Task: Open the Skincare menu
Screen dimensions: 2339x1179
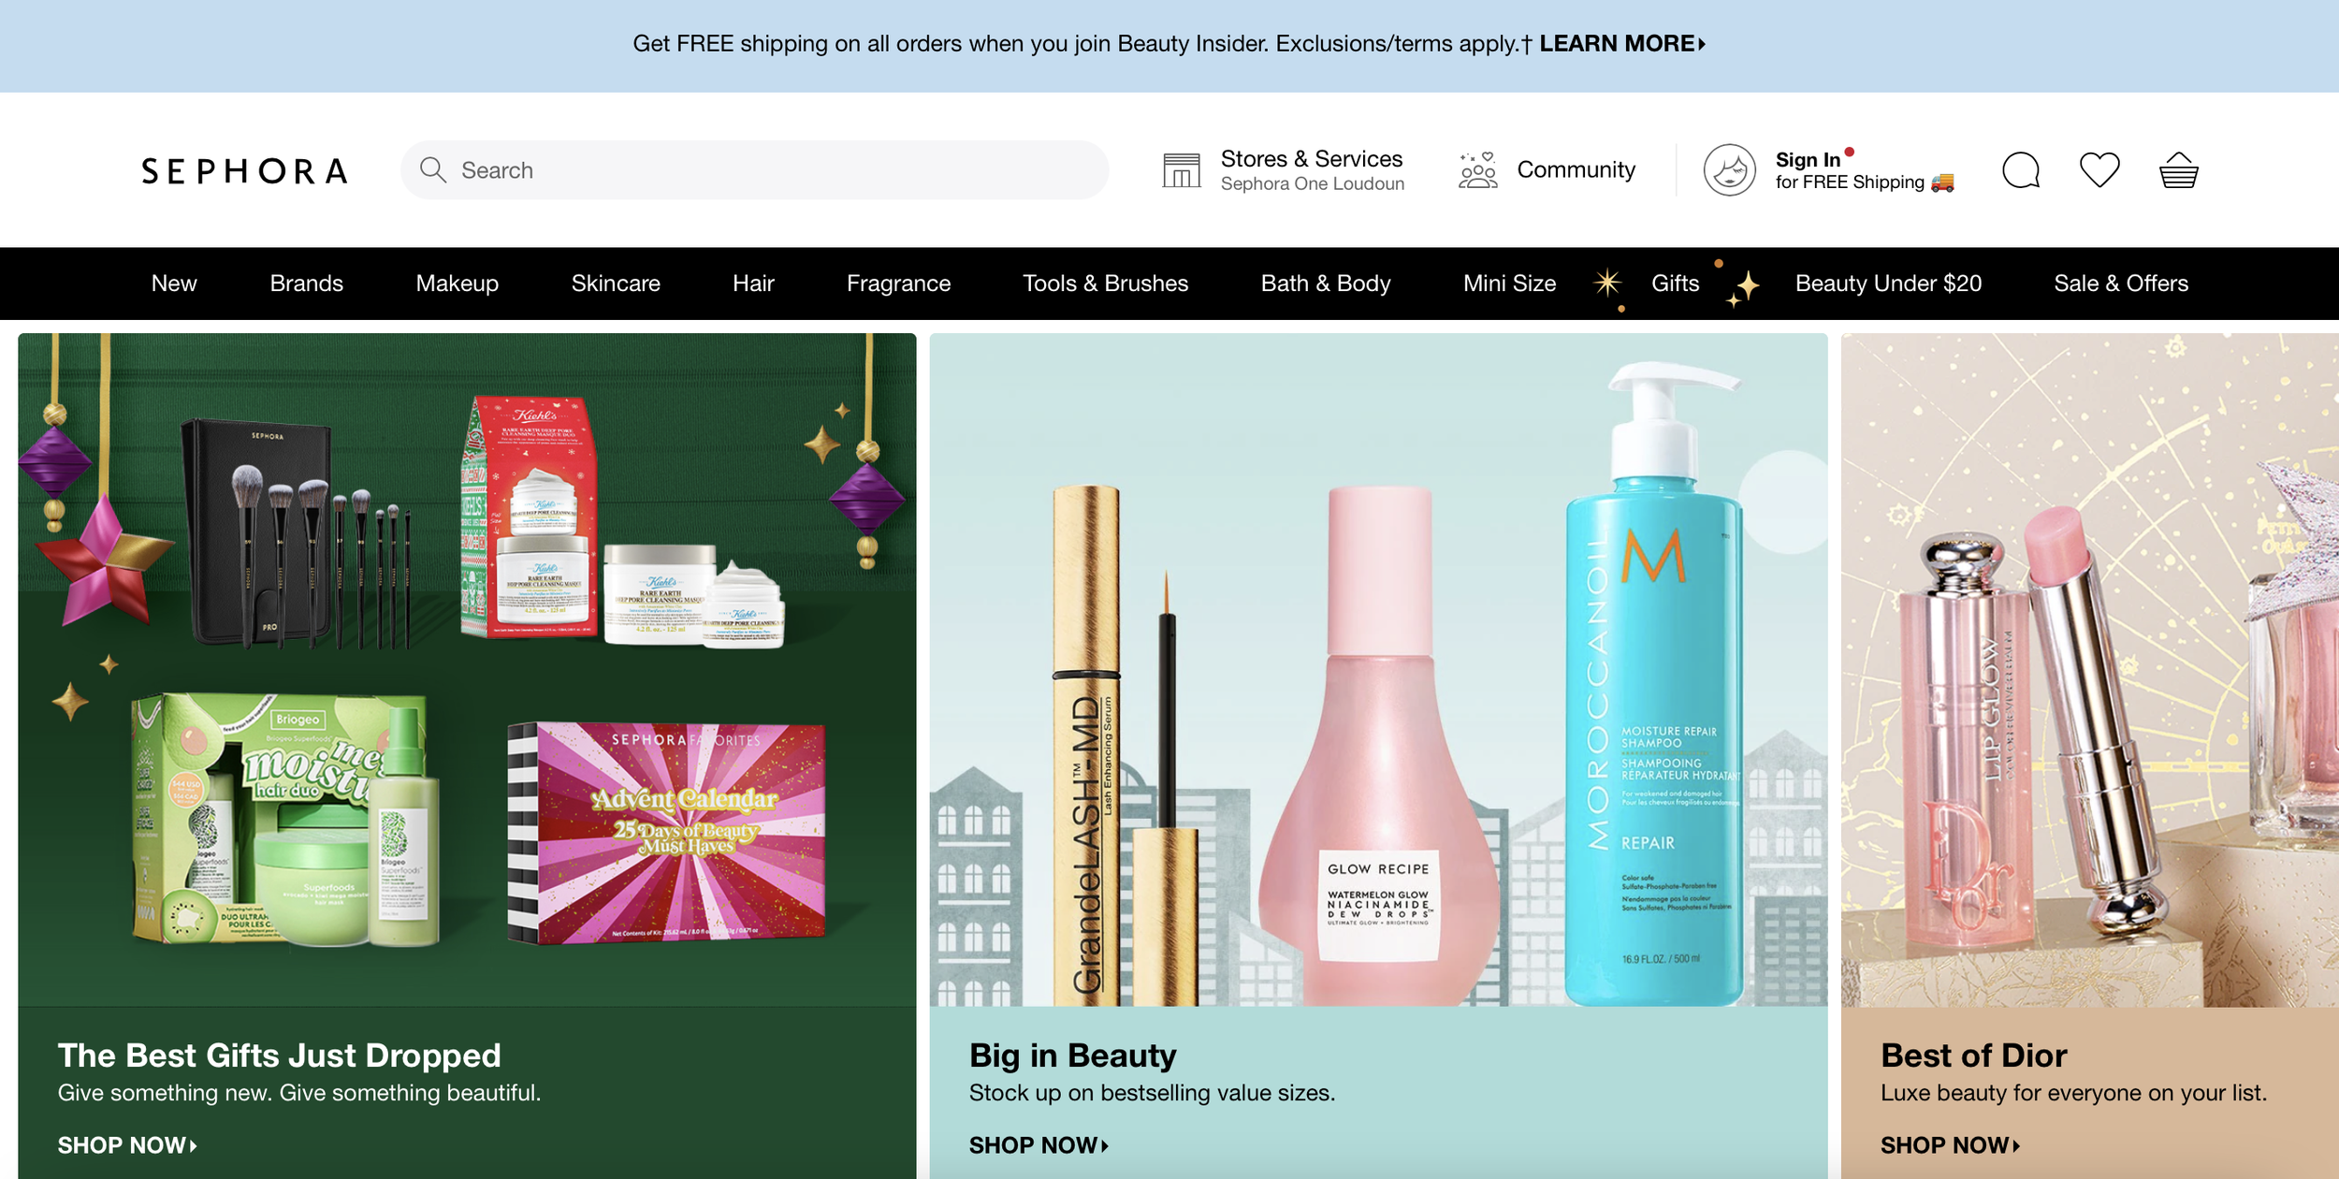Action: pos(615,284)
